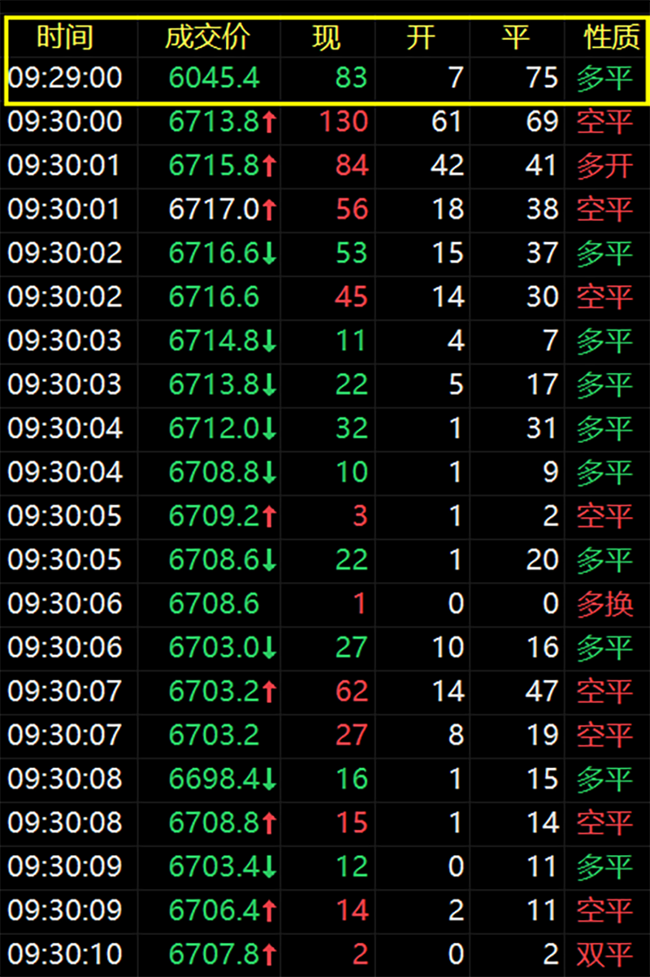Select price 6045.4

pos(214,78)
